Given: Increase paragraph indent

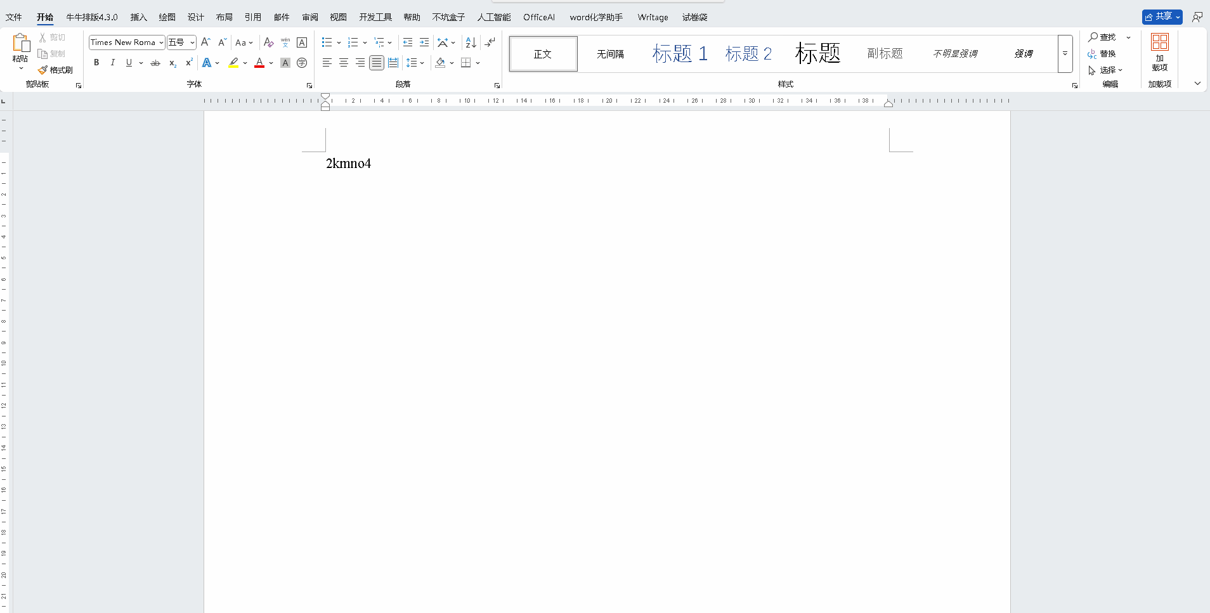Looking at the screenshot, I should point(424,42).
